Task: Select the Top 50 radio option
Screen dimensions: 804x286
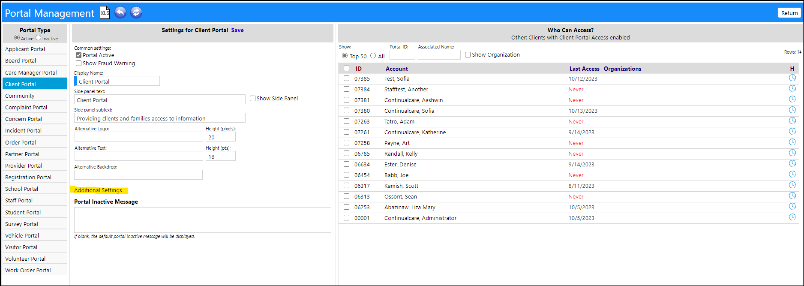Action: (345, 56)
